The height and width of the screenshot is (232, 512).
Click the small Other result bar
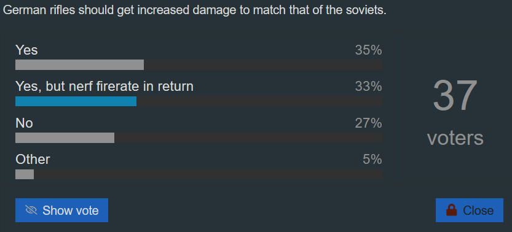pos(25,174)
